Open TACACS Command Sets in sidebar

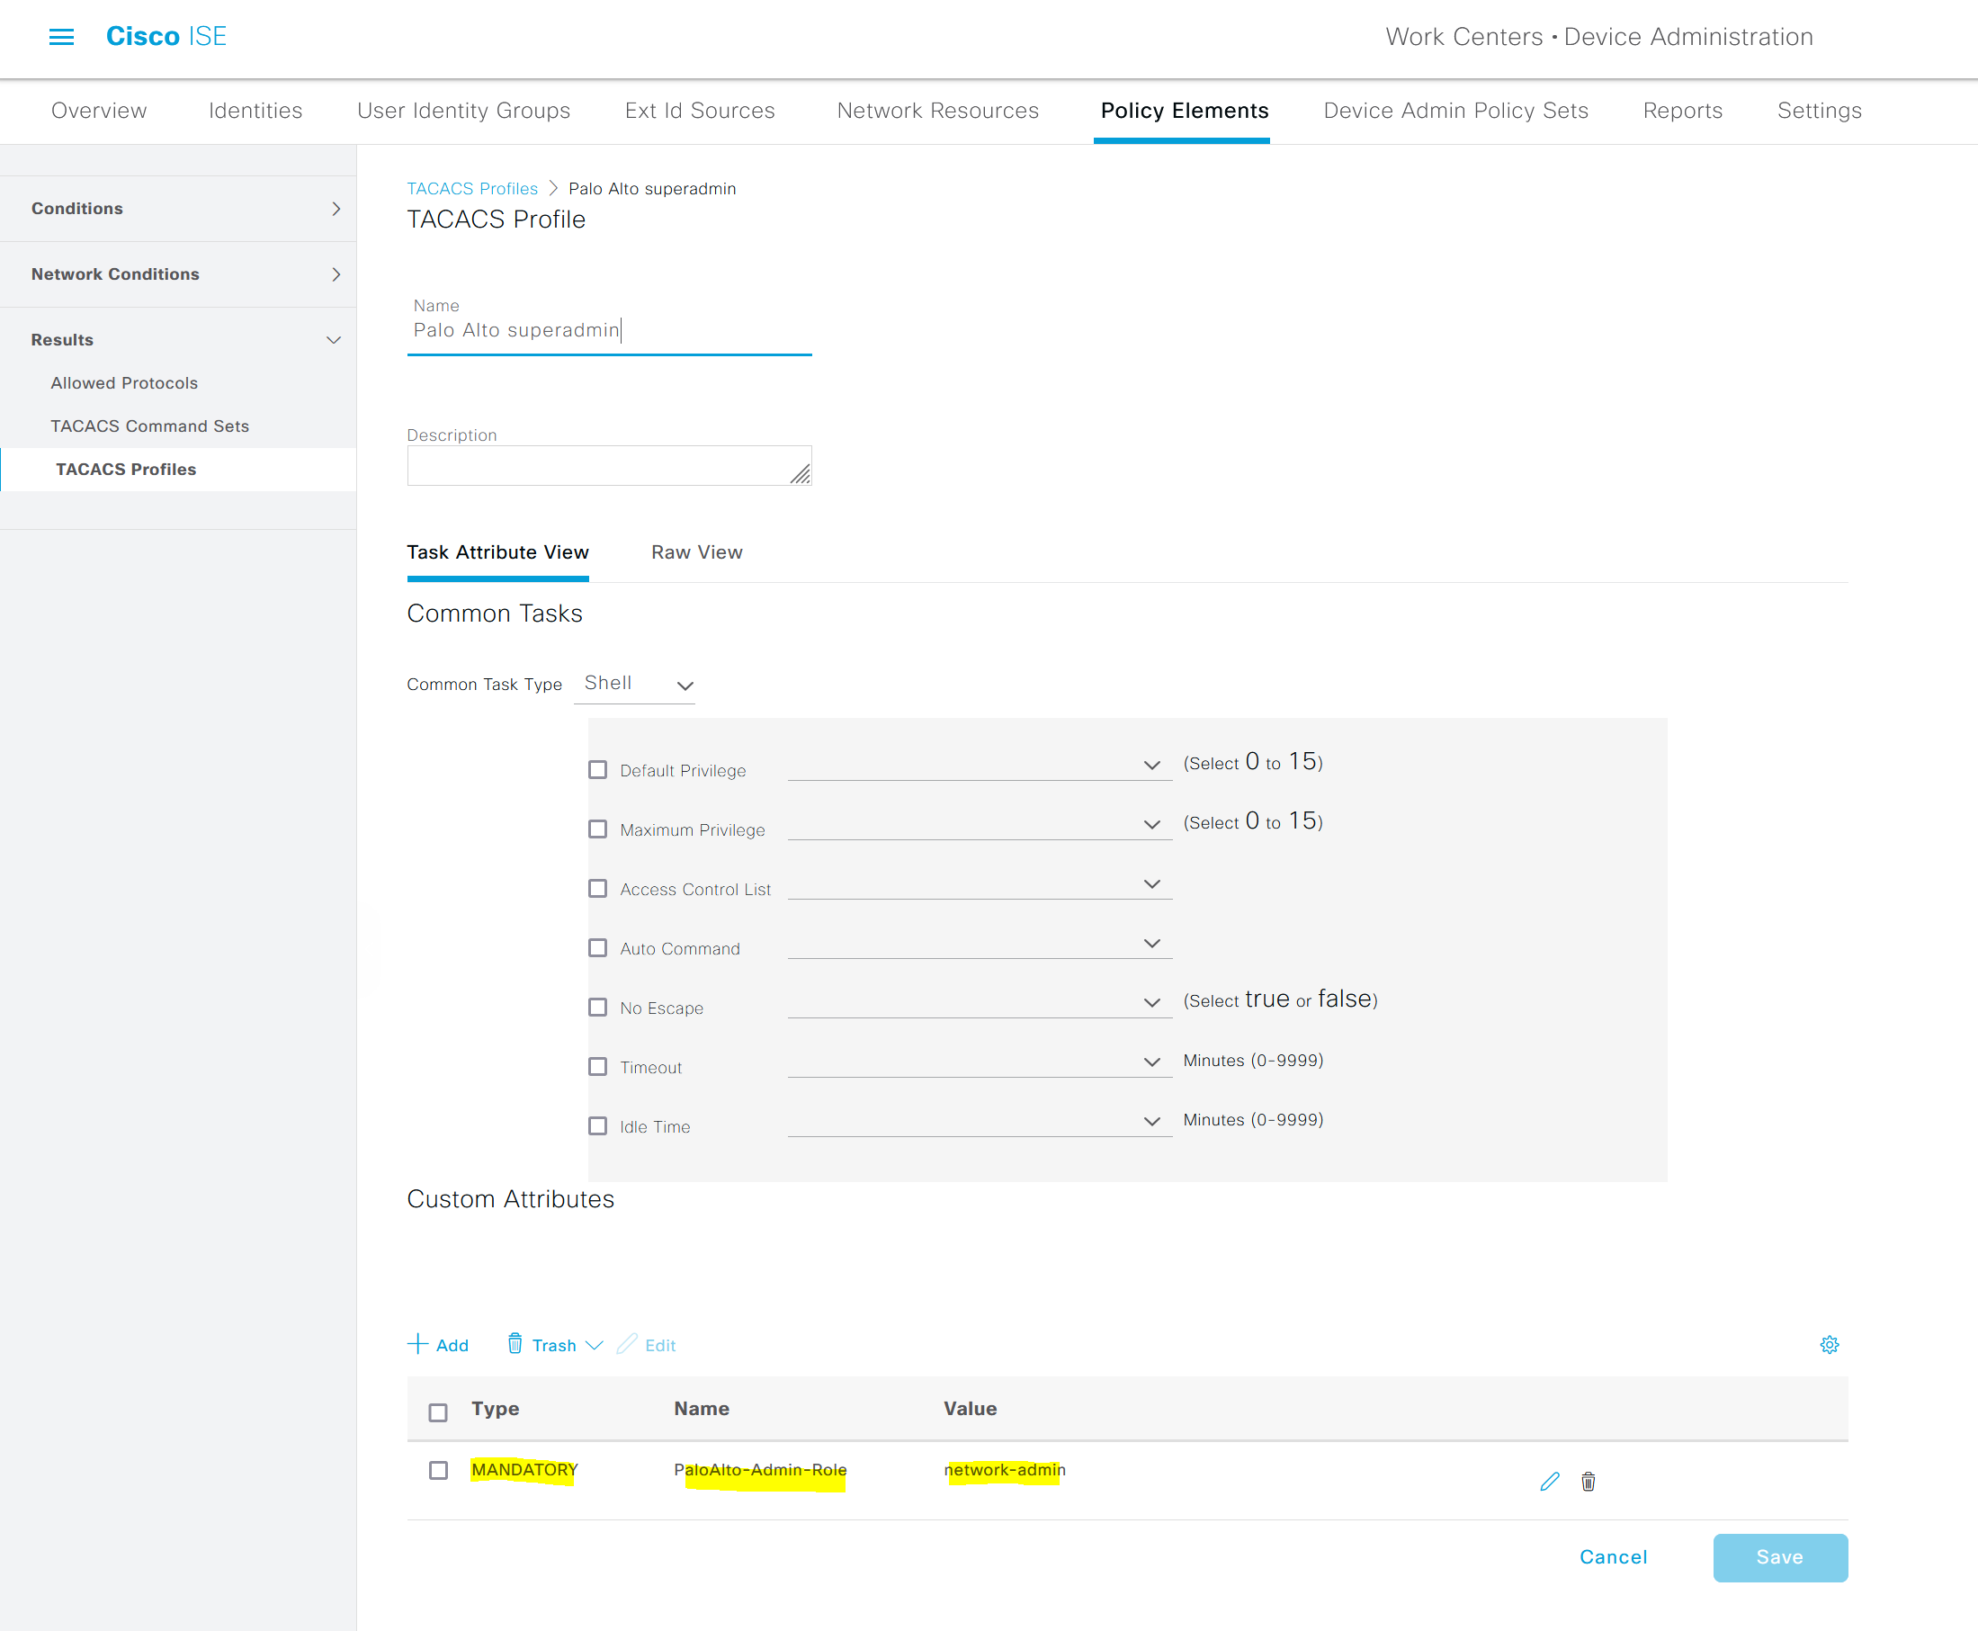(150, 426)
